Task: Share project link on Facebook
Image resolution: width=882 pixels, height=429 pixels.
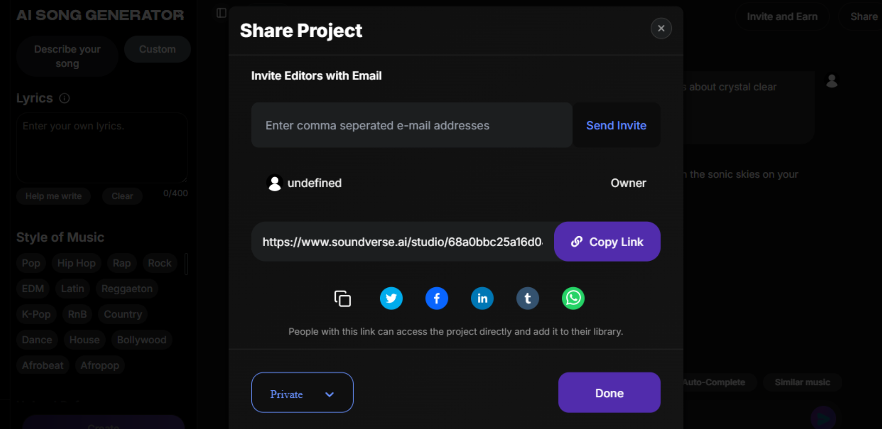Action: click(x=437, y=298)
